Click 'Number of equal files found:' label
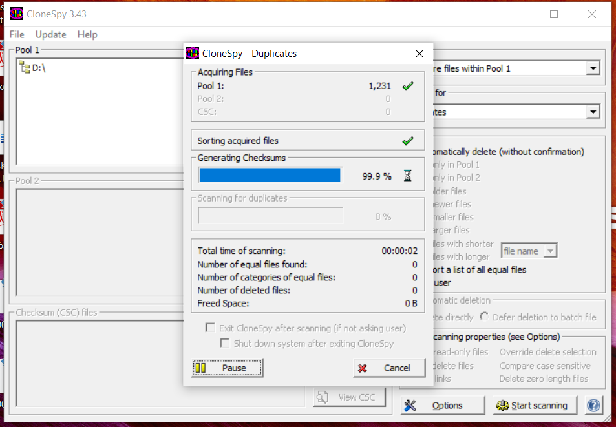The width and height of the screenshot is (616, 427). click(252, 264)
